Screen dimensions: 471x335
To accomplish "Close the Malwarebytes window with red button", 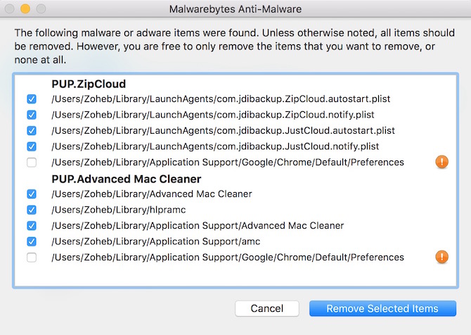I will [10, 11].
